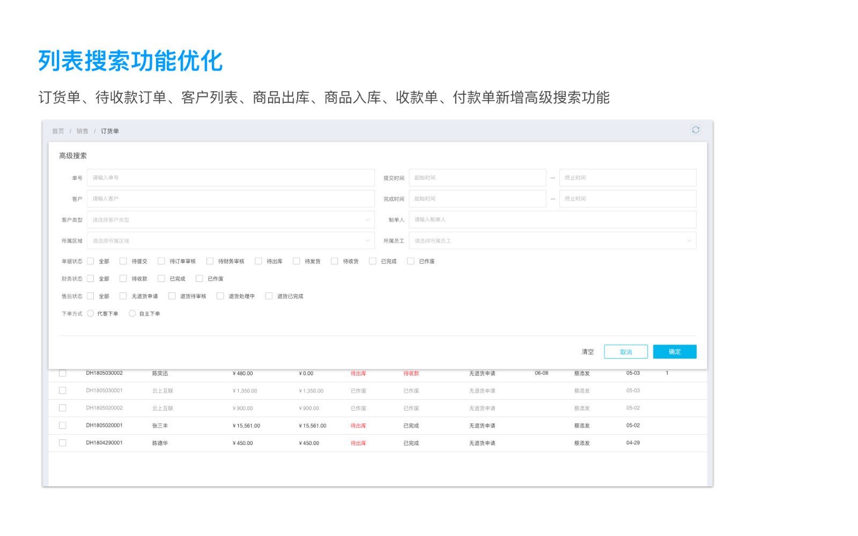The height and width of the screenshot is (536, 858).
Task: Tick 待收款 in the 财务状态 row
Action: (123, 279)
